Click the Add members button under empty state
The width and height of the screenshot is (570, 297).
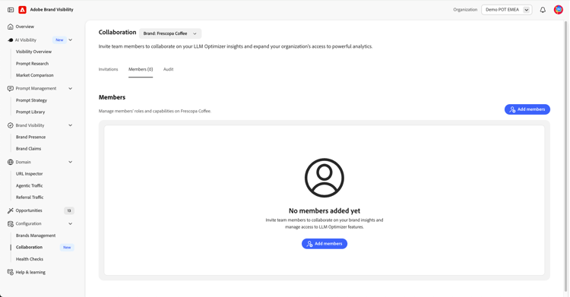click(325, 244)
